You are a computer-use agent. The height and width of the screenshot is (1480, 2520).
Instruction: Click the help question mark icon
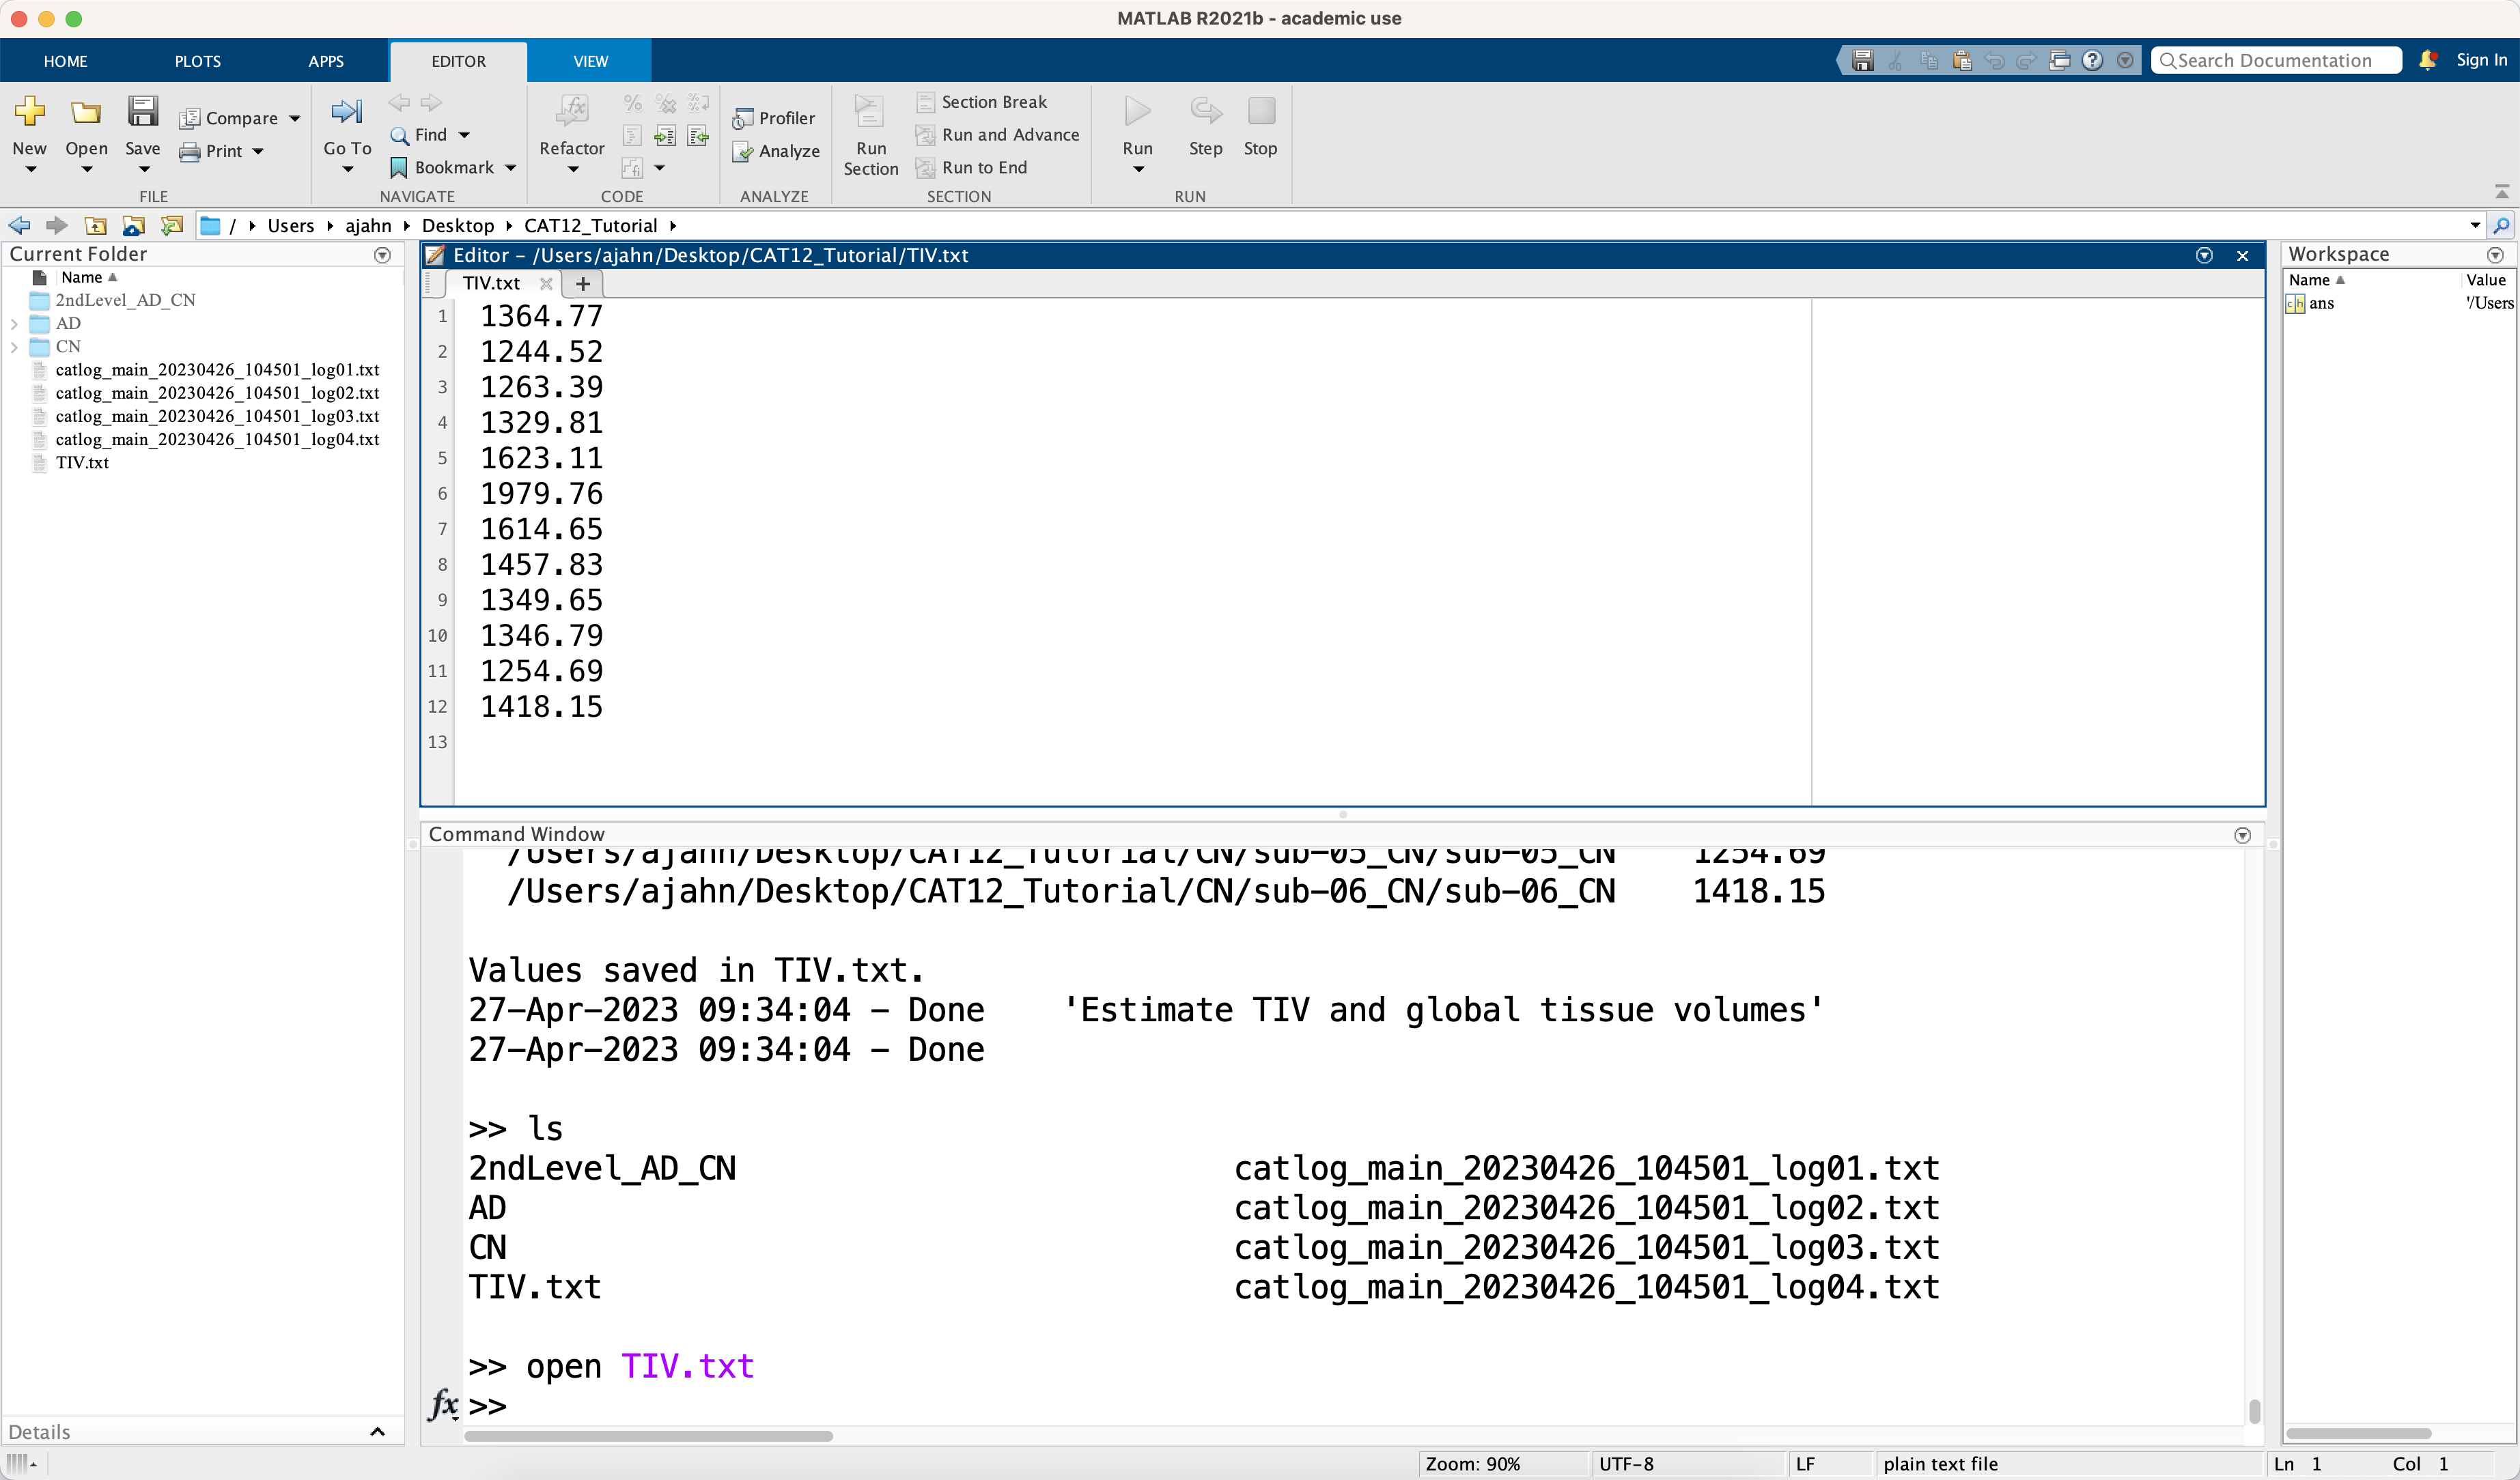2092,61
